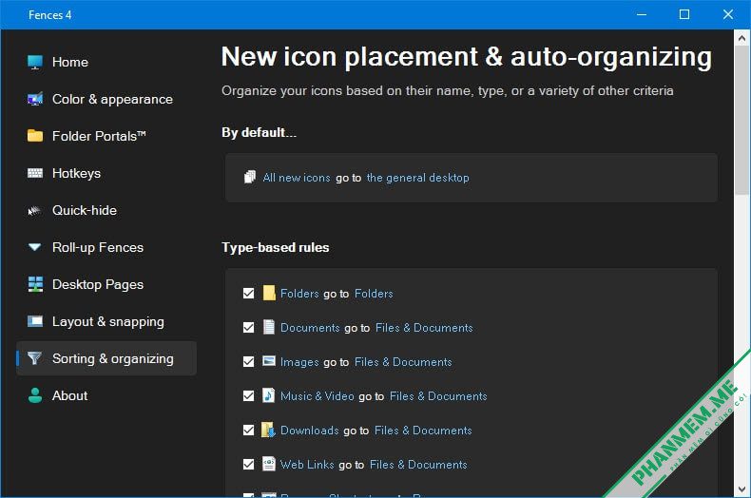Click the Hotkeys keyboard icon
Viewport: 751px width, 498px height.
point(35,173)
